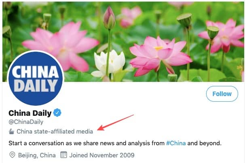Click the white lotus flower in banner
The width and height of the screenshot is (247, 163).
[x=109, y=64]
